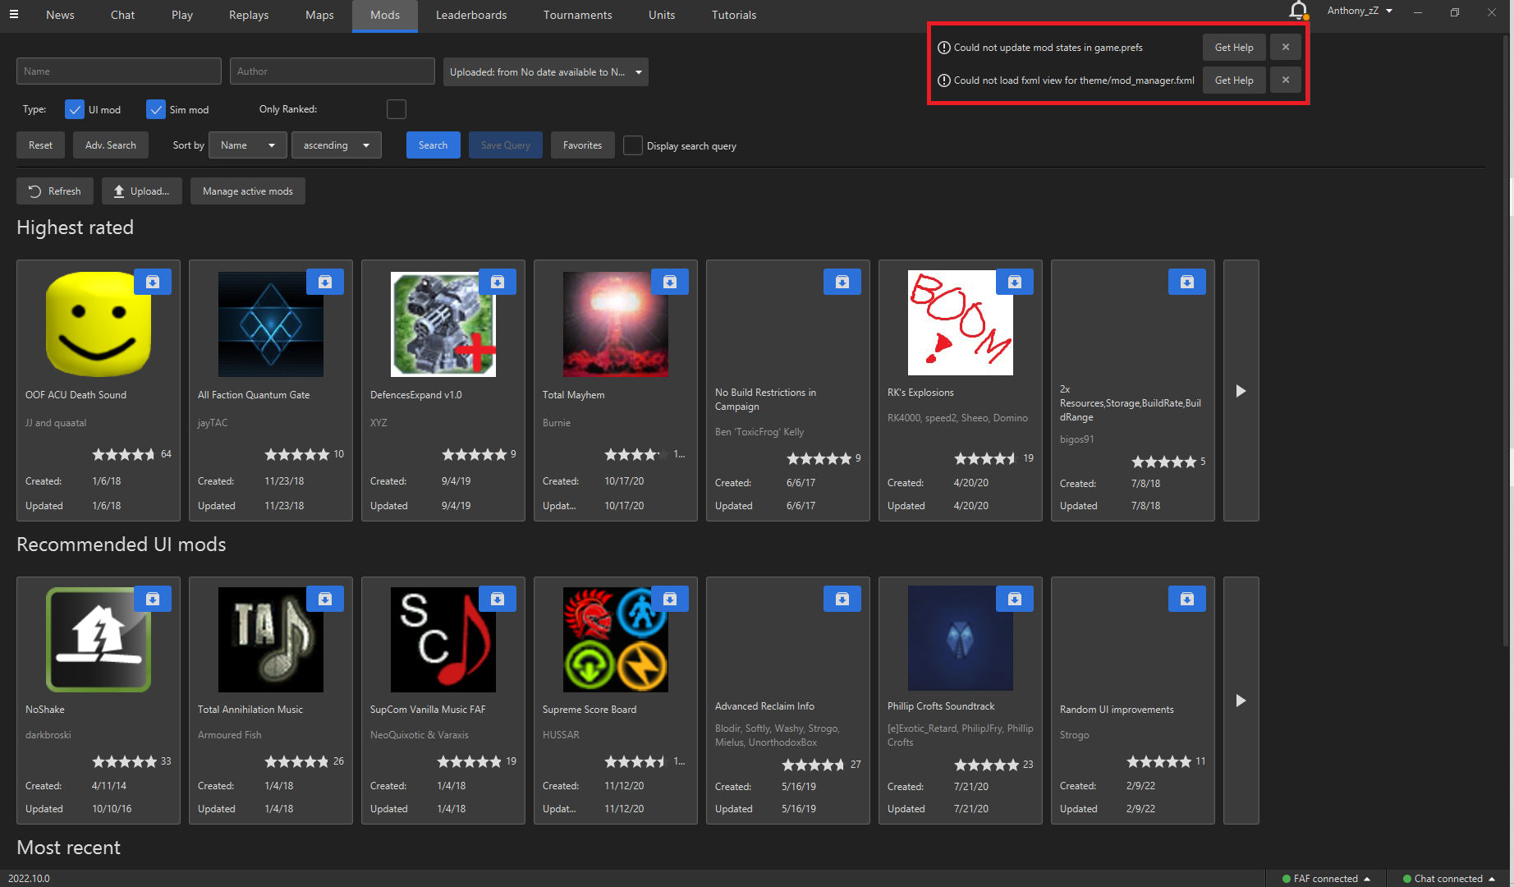Image resolution: width=1514 pixels, height=887 pixels.
Task: Show next Highest rated mods page
Action: point(1241,391)
